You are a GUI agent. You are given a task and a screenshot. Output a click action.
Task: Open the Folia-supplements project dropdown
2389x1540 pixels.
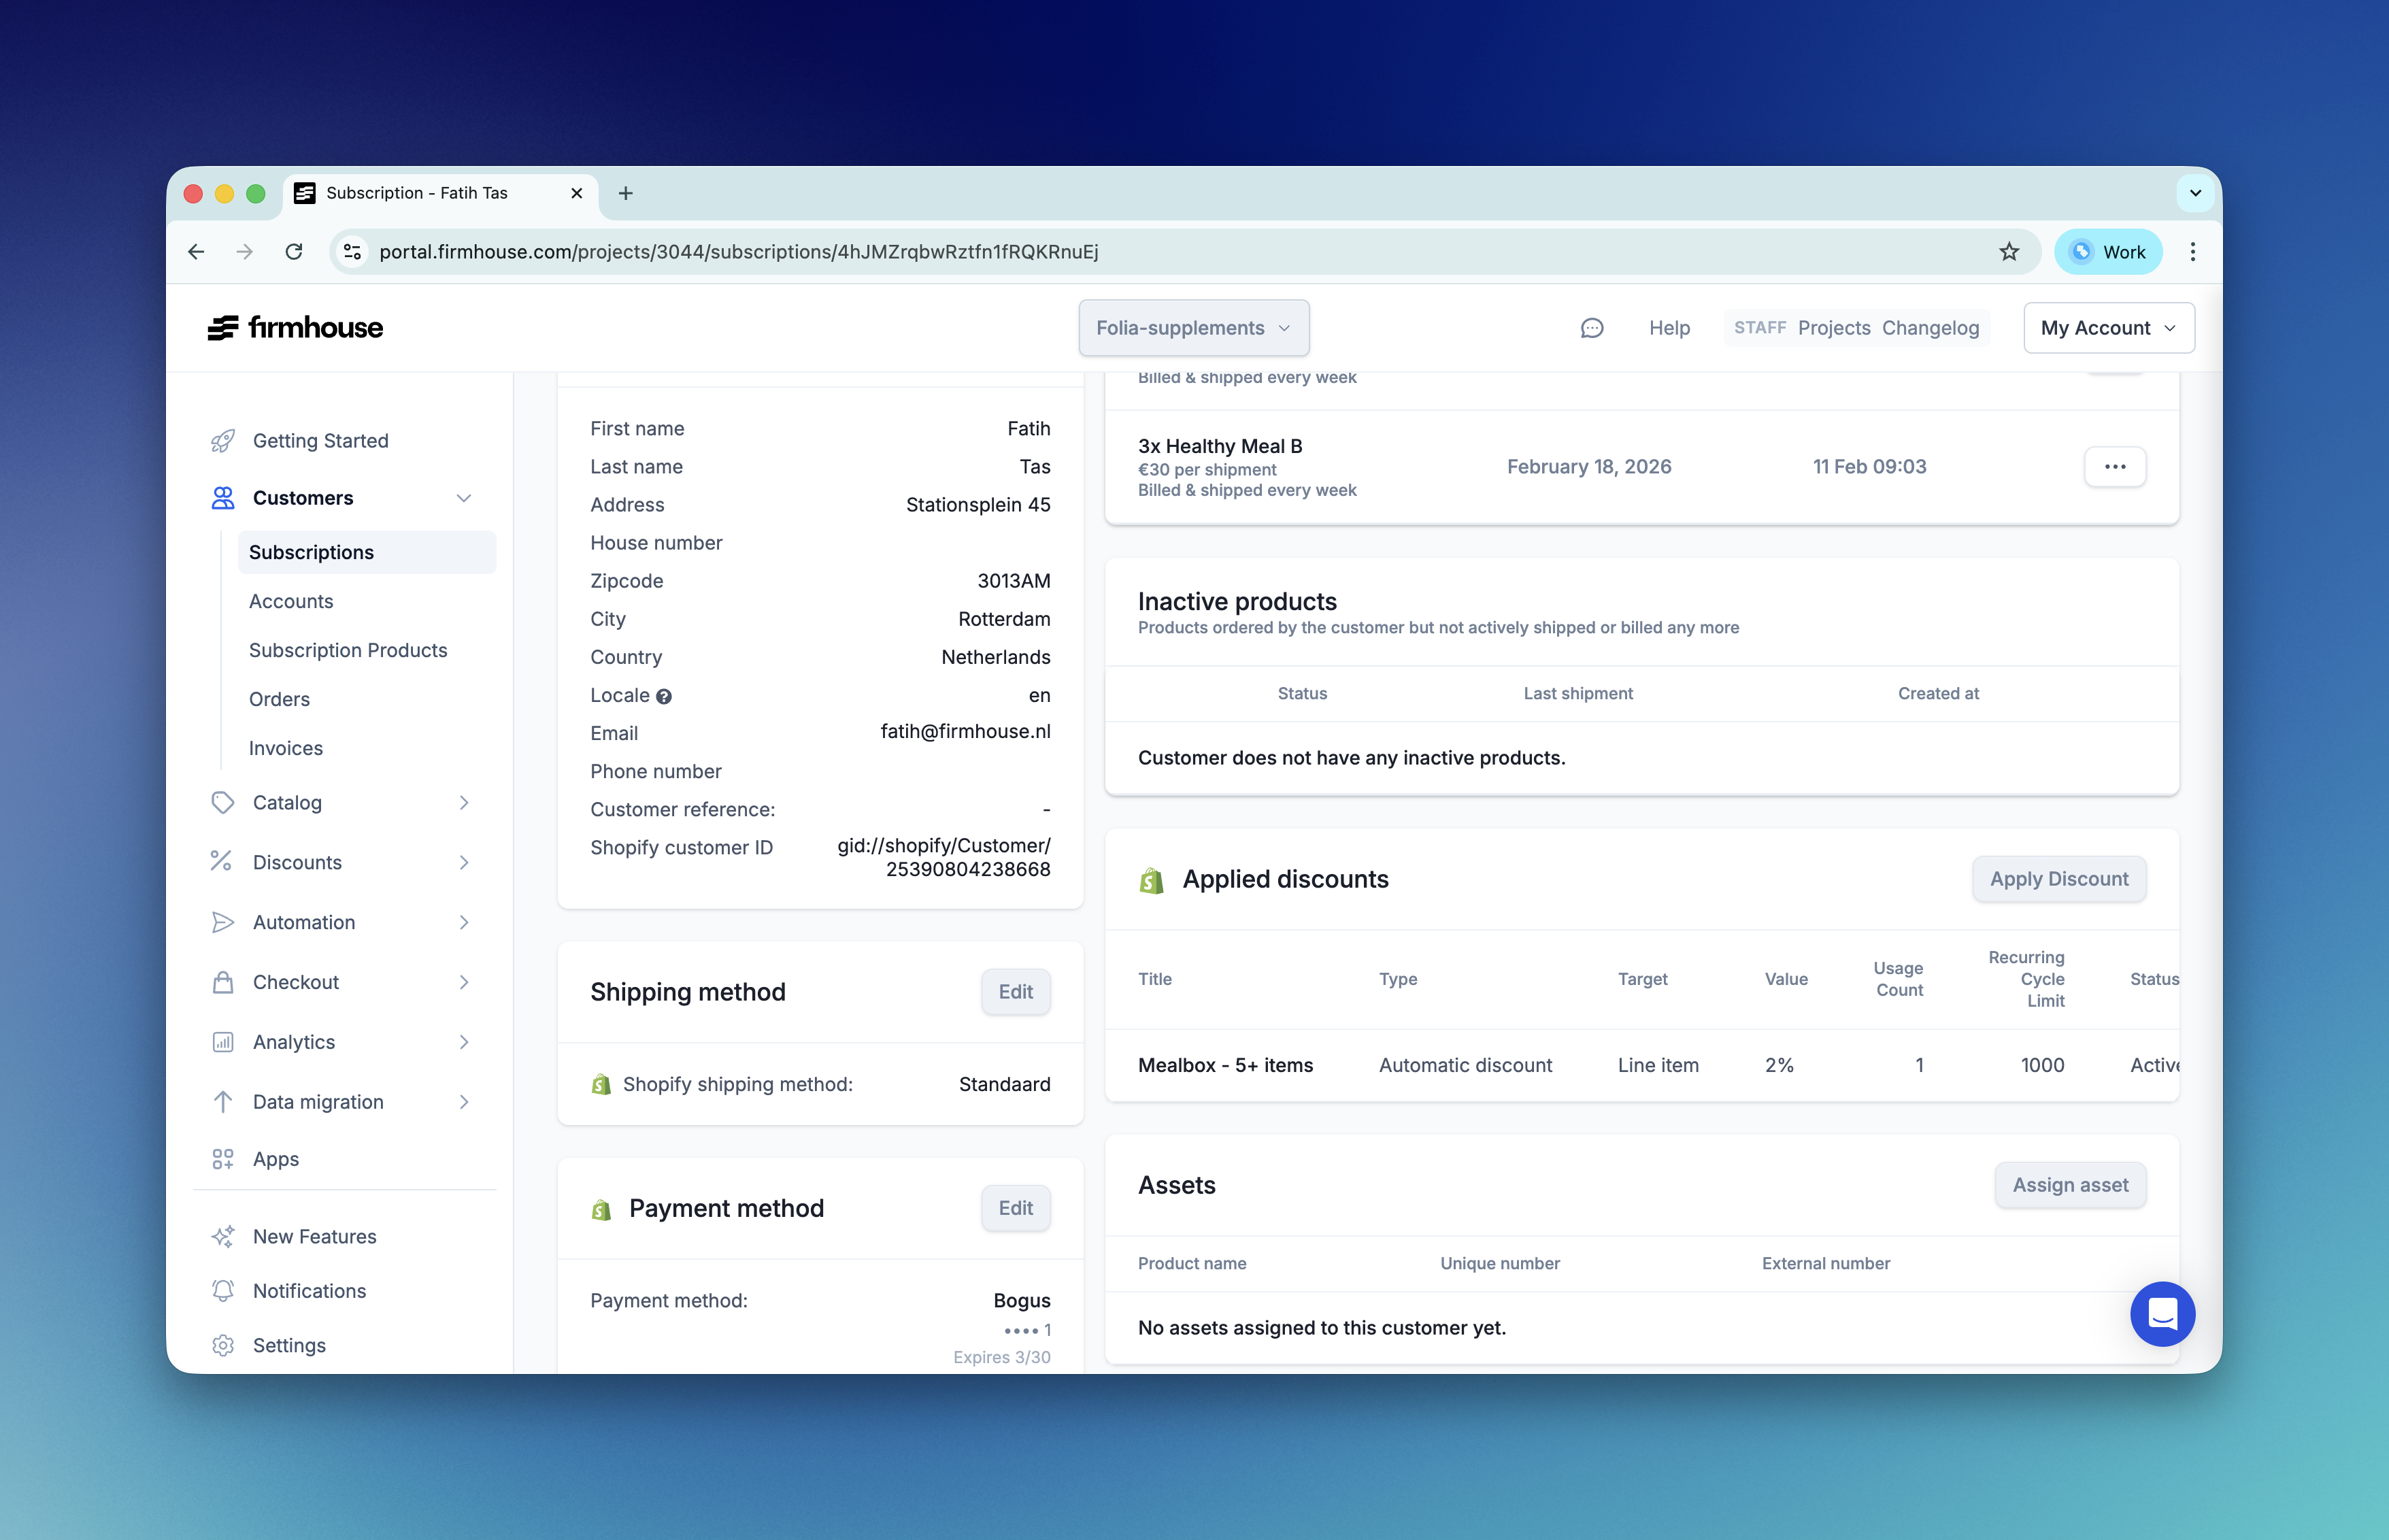pyautogui.click(x=1193, y=327)
